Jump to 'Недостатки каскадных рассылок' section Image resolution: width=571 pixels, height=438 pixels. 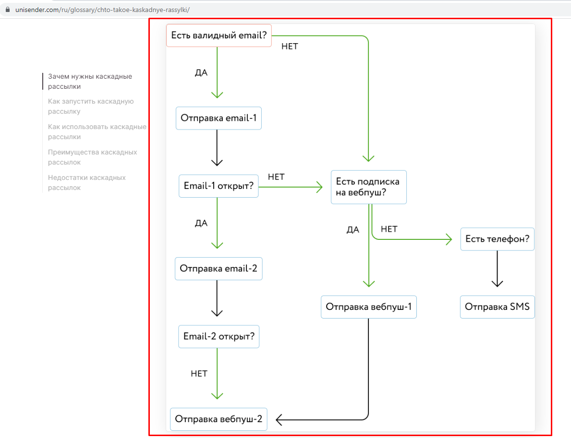pyautogui.click(x=86, y=183)
